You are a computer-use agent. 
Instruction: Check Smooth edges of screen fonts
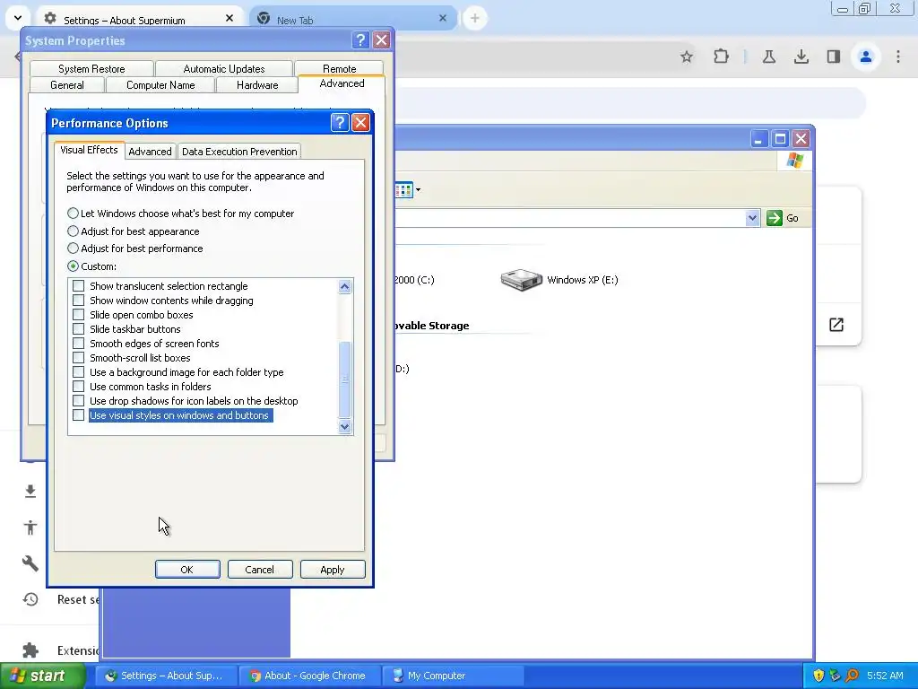click(79, 344)
